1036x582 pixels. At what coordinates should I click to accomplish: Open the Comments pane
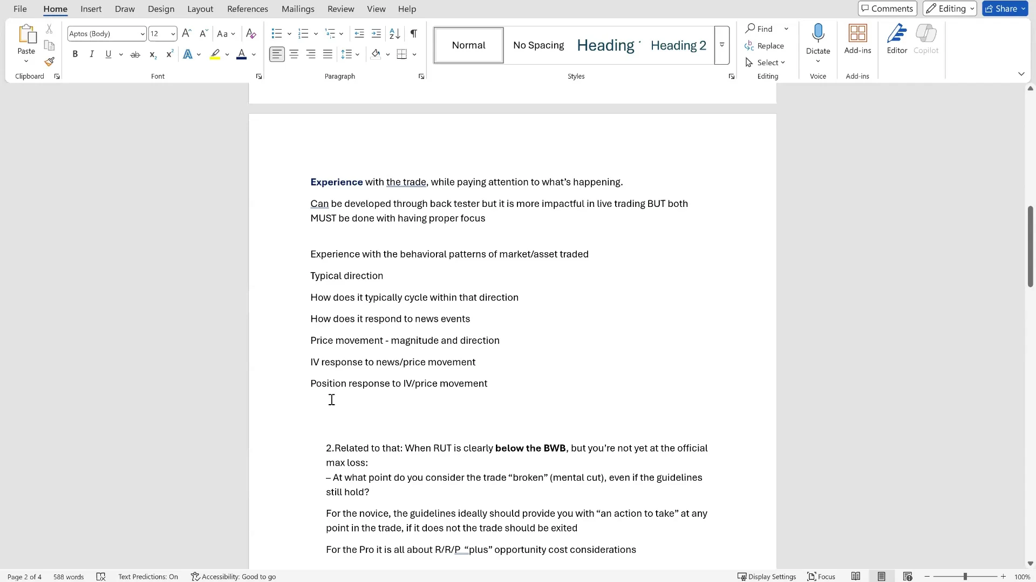[x=888, y=9]
